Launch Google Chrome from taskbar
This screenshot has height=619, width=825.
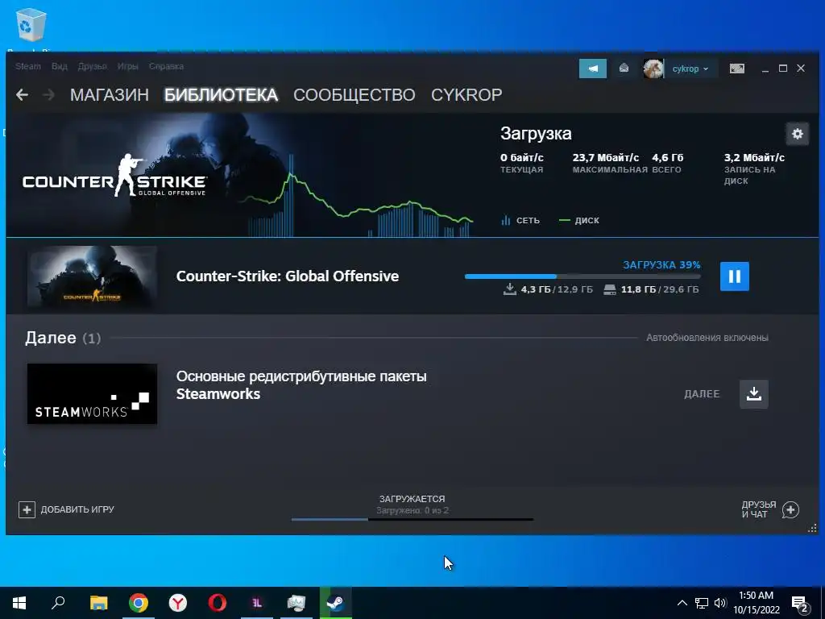139,603
